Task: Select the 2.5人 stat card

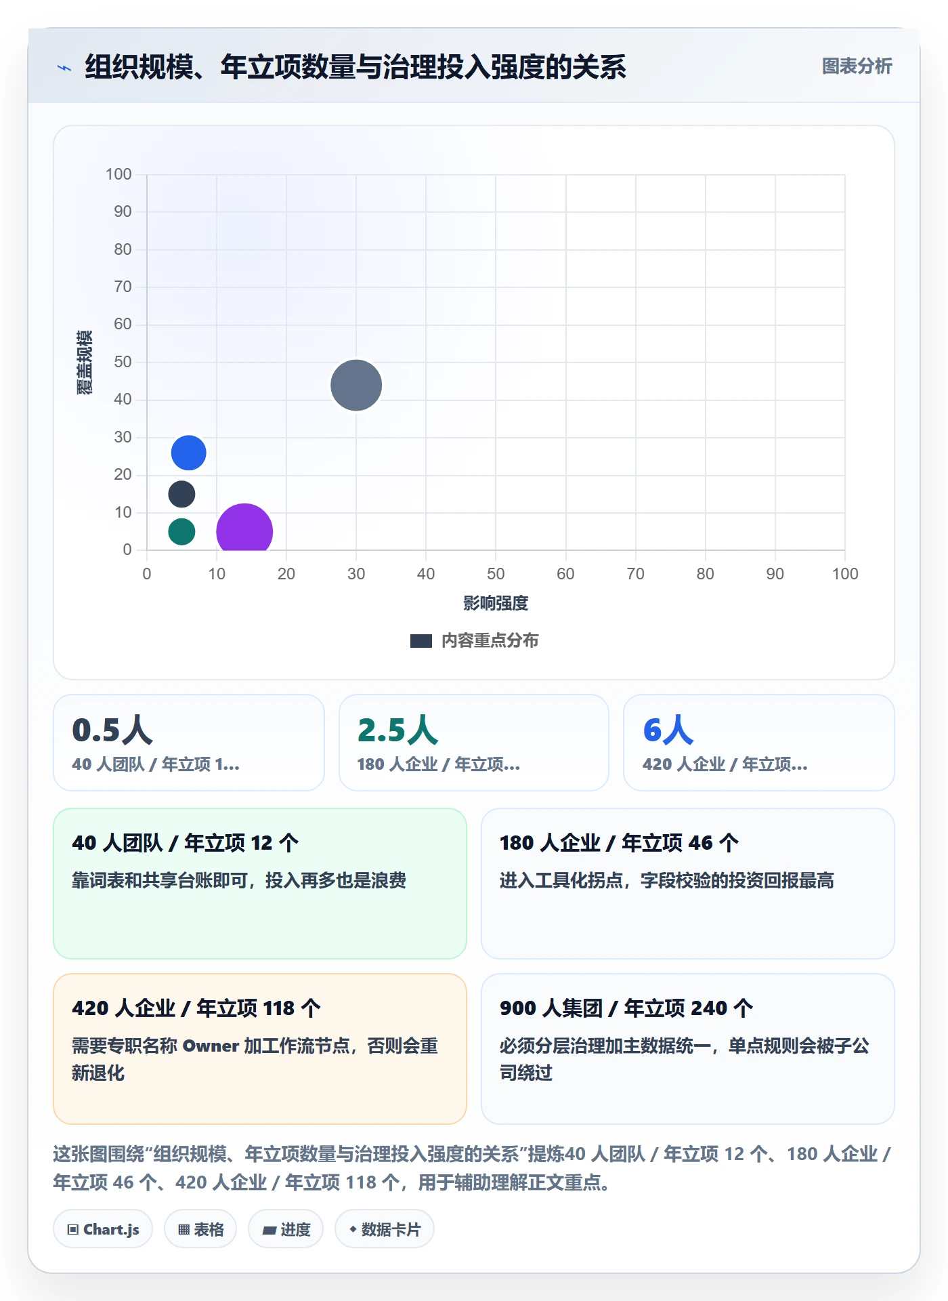Action: click(474, 742)
